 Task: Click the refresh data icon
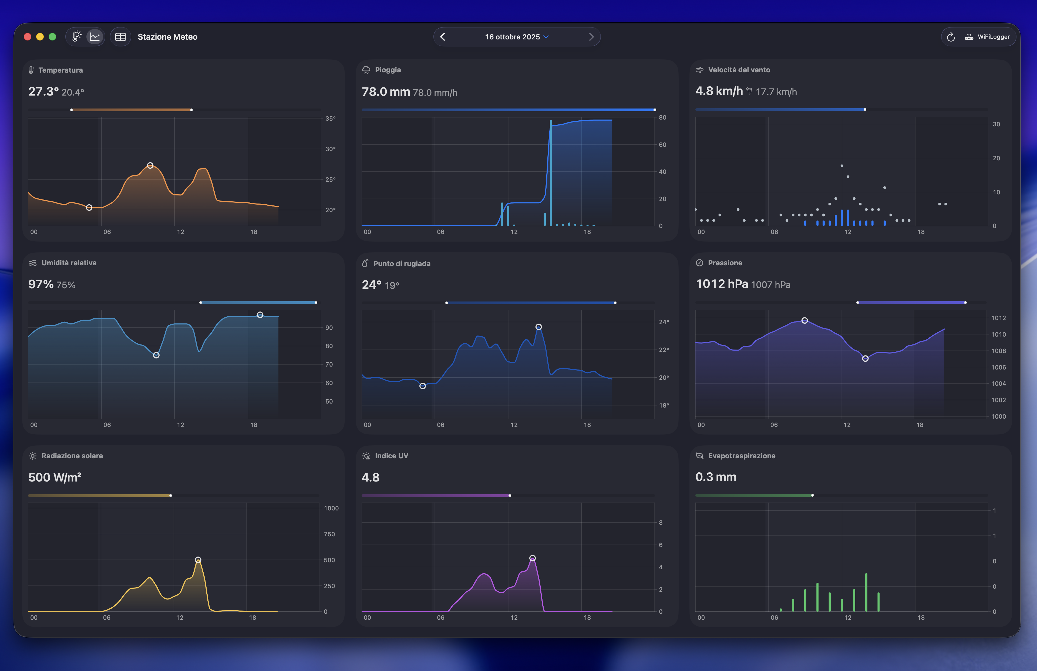(x=951, y=37)
